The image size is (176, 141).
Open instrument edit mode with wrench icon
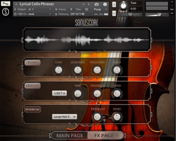6,4
